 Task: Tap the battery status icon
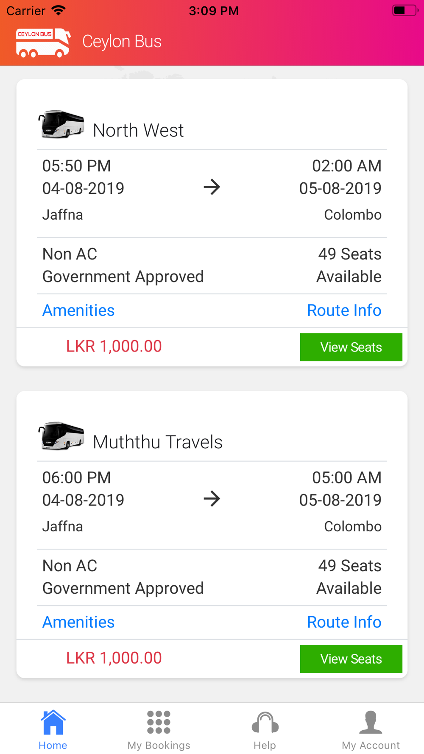tap(405, 10)
